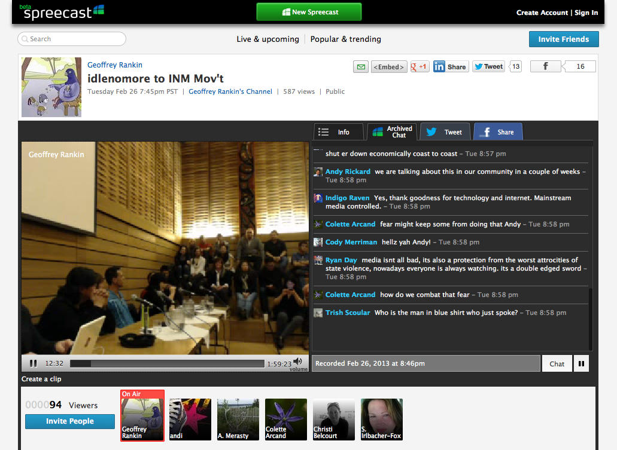Click the Google +1 button

coord(419,67)
